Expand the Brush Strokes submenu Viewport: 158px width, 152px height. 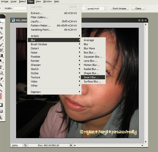(54, 44)
